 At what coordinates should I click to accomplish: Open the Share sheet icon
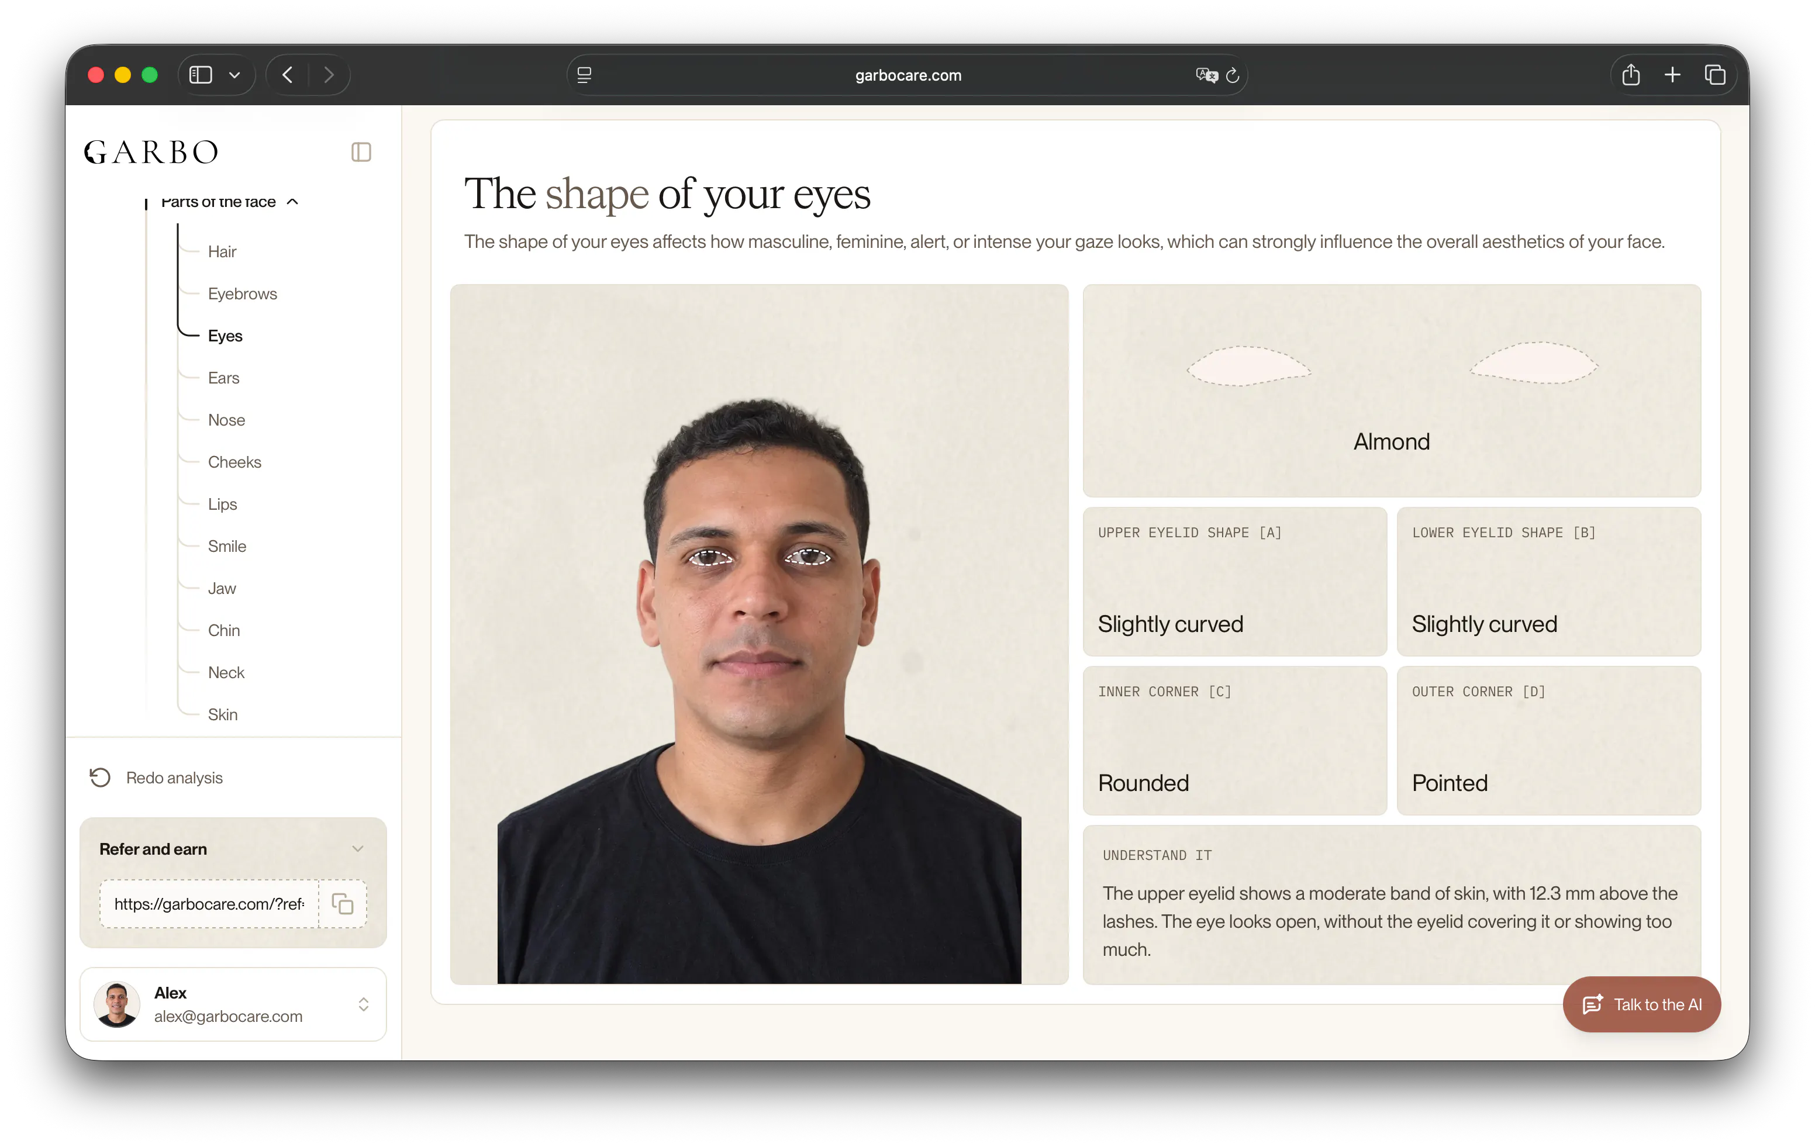(x=1631, y=75)
